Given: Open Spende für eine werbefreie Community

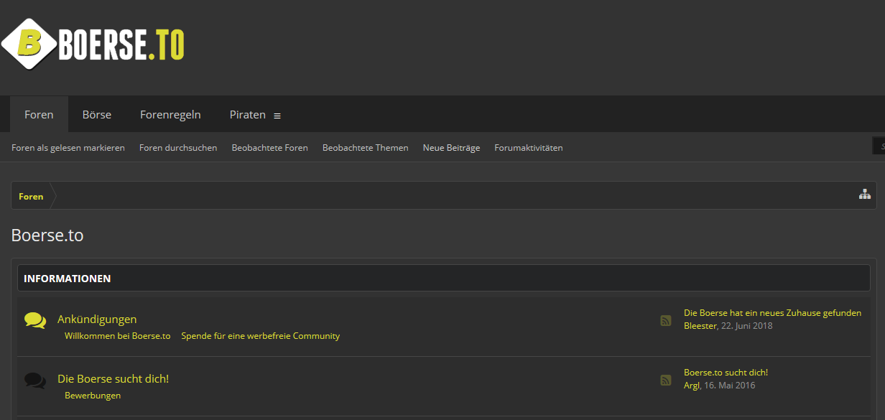Looking at the screenshot, I should coord(260,336).
